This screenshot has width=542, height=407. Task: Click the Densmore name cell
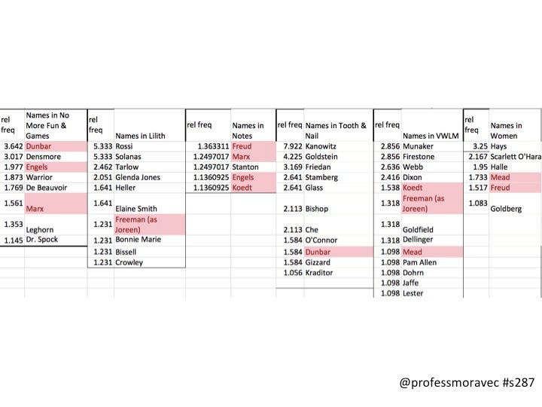point(56,157)
